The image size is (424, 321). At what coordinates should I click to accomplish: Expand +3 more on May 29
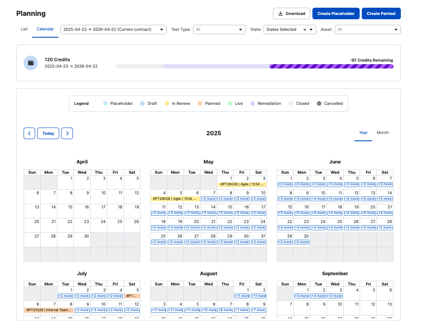(x=225, y=242)
